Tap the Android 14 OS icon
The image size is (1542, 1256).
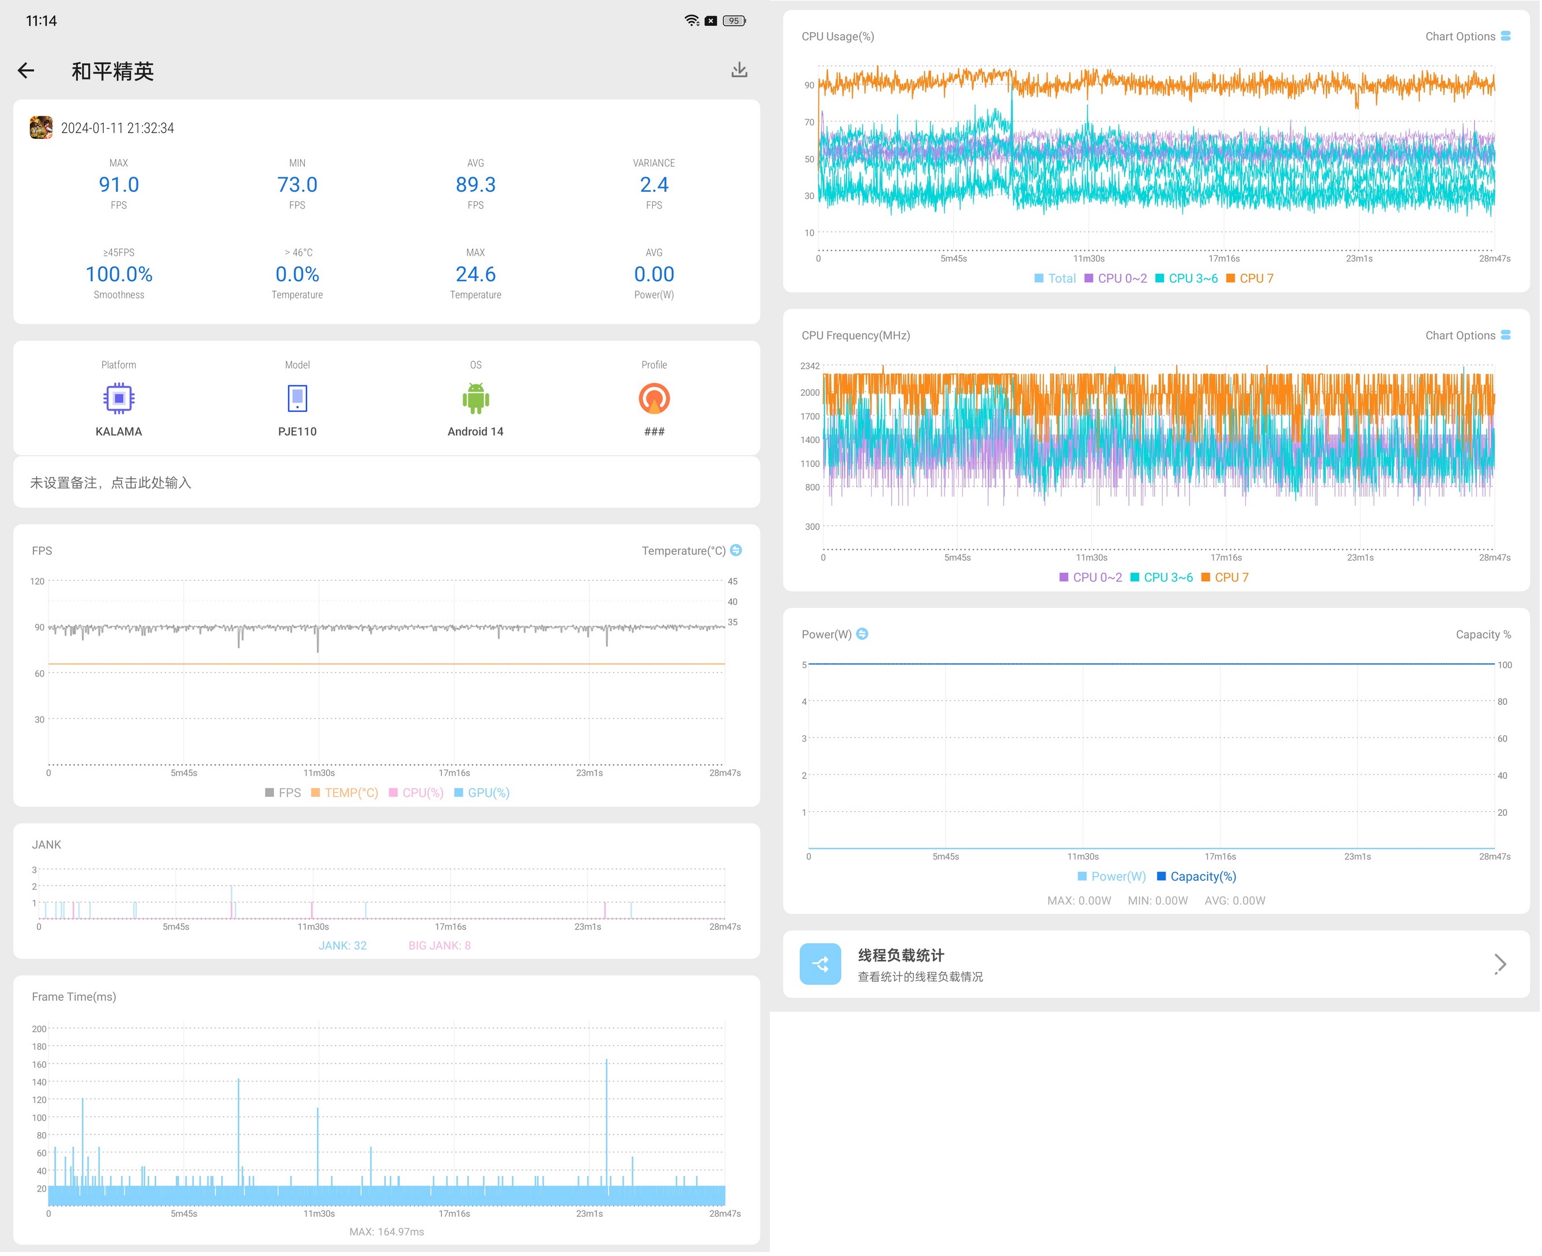point(475,398)
